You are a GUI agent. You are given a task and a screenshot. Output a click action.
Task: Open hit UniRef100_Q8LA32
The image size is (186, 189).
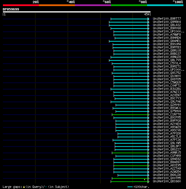(167, 25)
